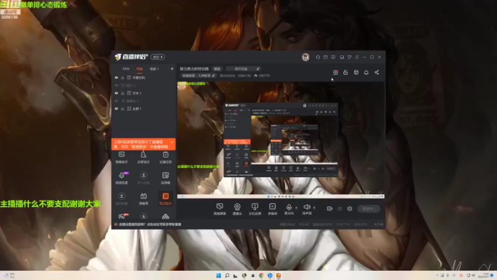Screen dimensions: 497x280
Task: Close the orange notification banner
Action: click(172, 142)
